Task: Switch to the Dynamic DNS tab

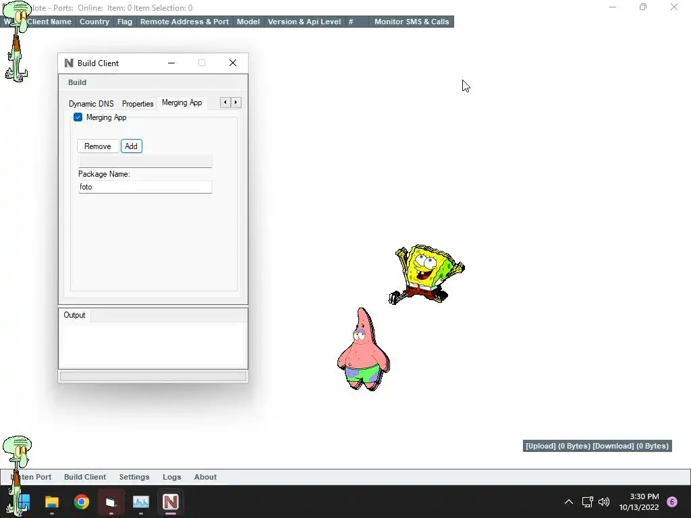Action: [x=91, y=103]
